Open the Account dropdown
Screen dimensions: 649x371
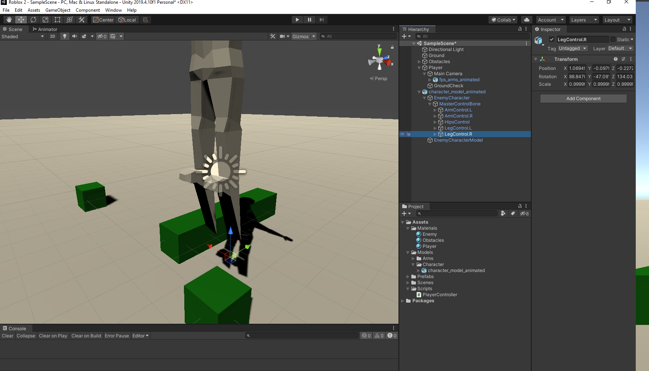[551, 20]
